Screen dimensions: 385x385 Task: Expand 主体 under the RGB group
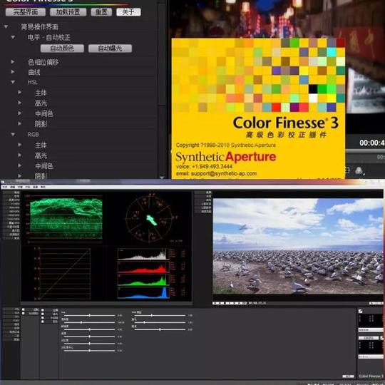tap(20, 145)
